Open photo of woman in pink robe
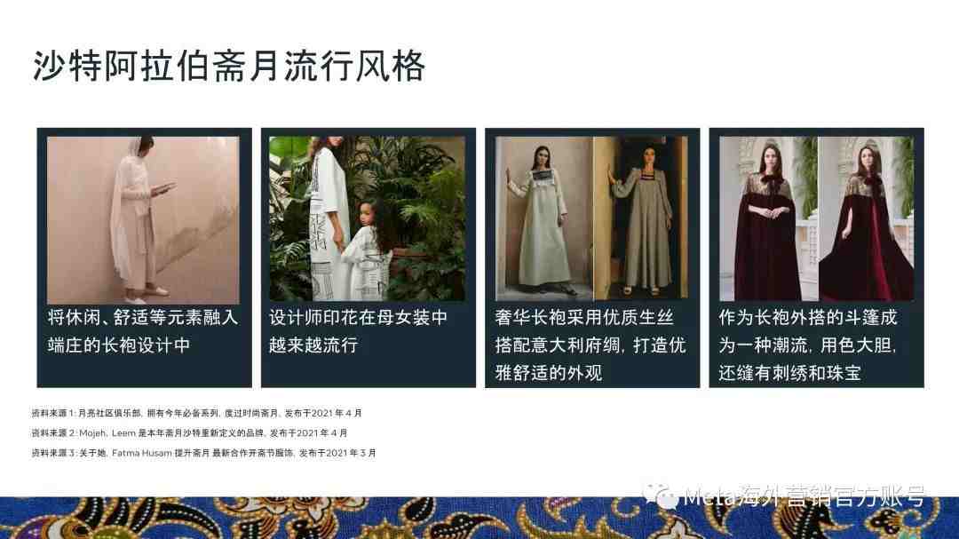This screenshot has height=539, width=959. [x=143, y=219]
